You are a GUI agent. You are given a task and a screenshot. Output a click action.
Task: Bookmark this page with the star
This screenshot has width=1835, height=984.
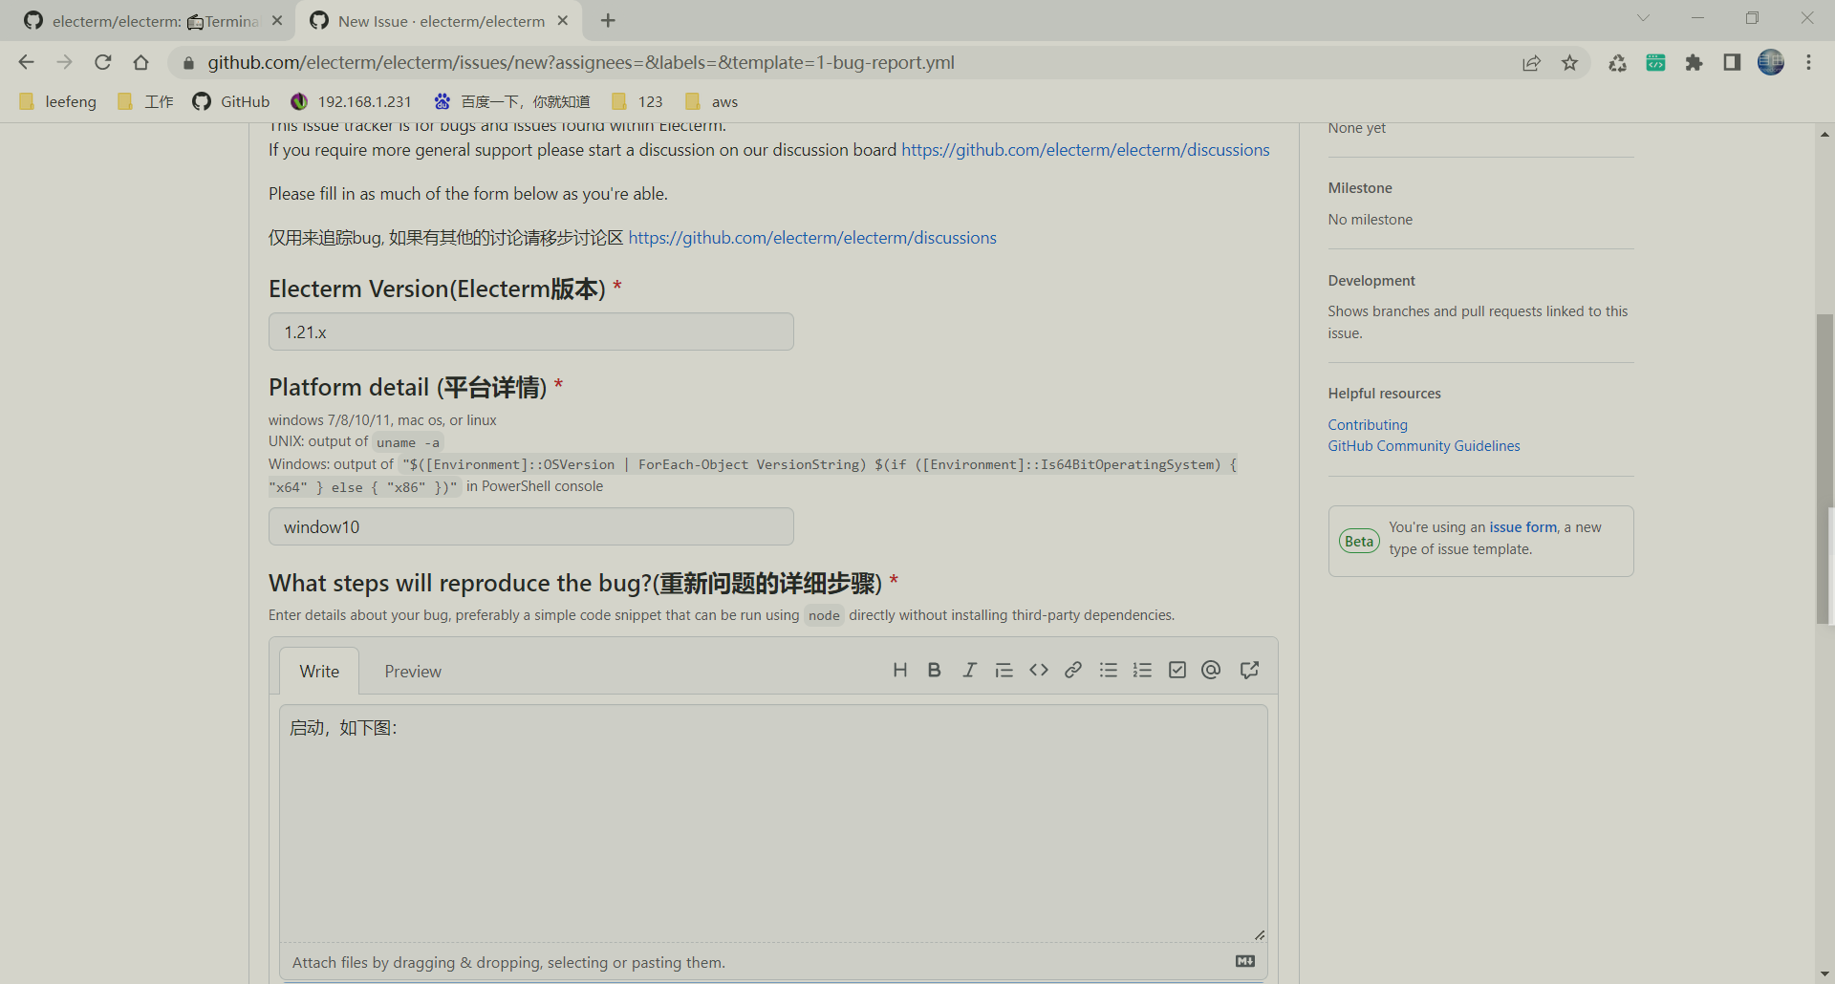point(1570,62)
